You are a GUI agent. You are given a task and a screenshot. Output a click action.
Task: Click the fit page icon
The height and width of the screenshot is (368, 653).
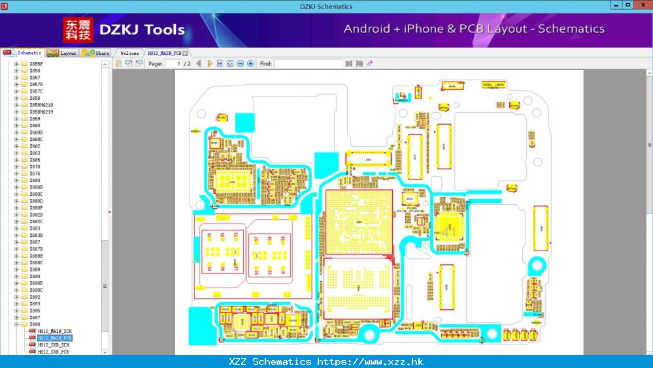click(x=230, y=63)
